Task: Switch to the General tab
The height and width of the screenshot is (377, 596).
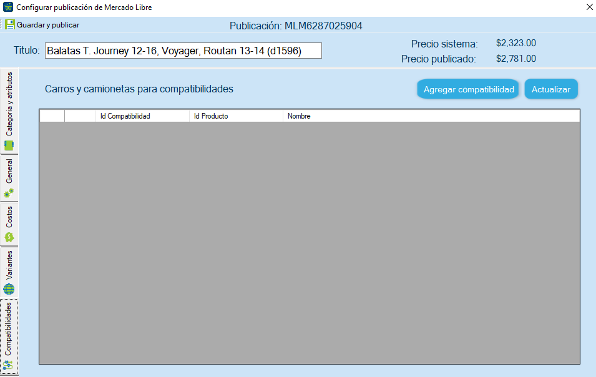Action: (x=9, y=178)
